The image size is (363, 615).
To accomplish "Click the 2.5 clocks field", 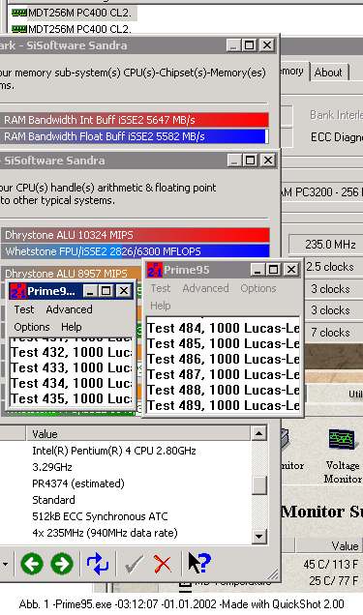I will point(330,267).
